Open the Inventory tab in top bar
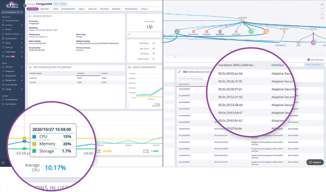 coord(45,9)
